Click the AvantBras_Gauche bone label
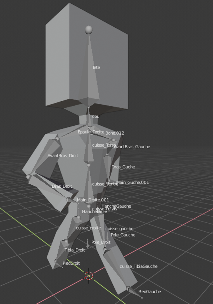The width and height of the screenshot is (213, 304). coord(132,147)
